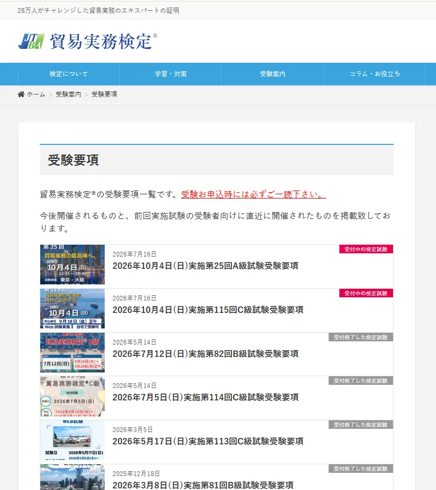Open the コラム・お役立ち menu
Image resolution: width=436 pixels, height=490 pixels.
pyautogui.click(x=374, y=74)
